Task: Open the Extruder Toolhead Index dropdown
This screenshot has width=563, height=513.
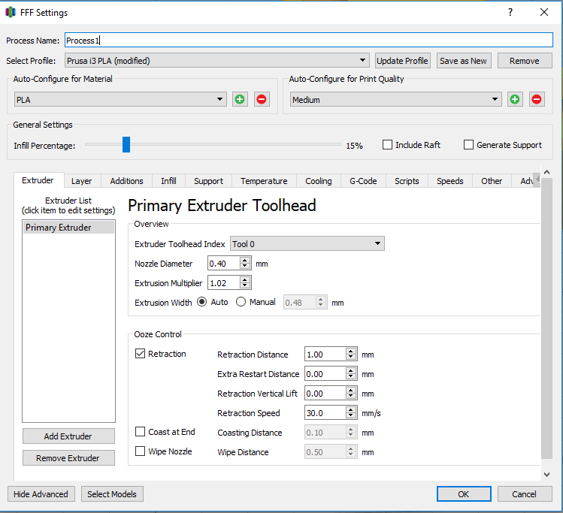Action: click(x=307, y=244)
